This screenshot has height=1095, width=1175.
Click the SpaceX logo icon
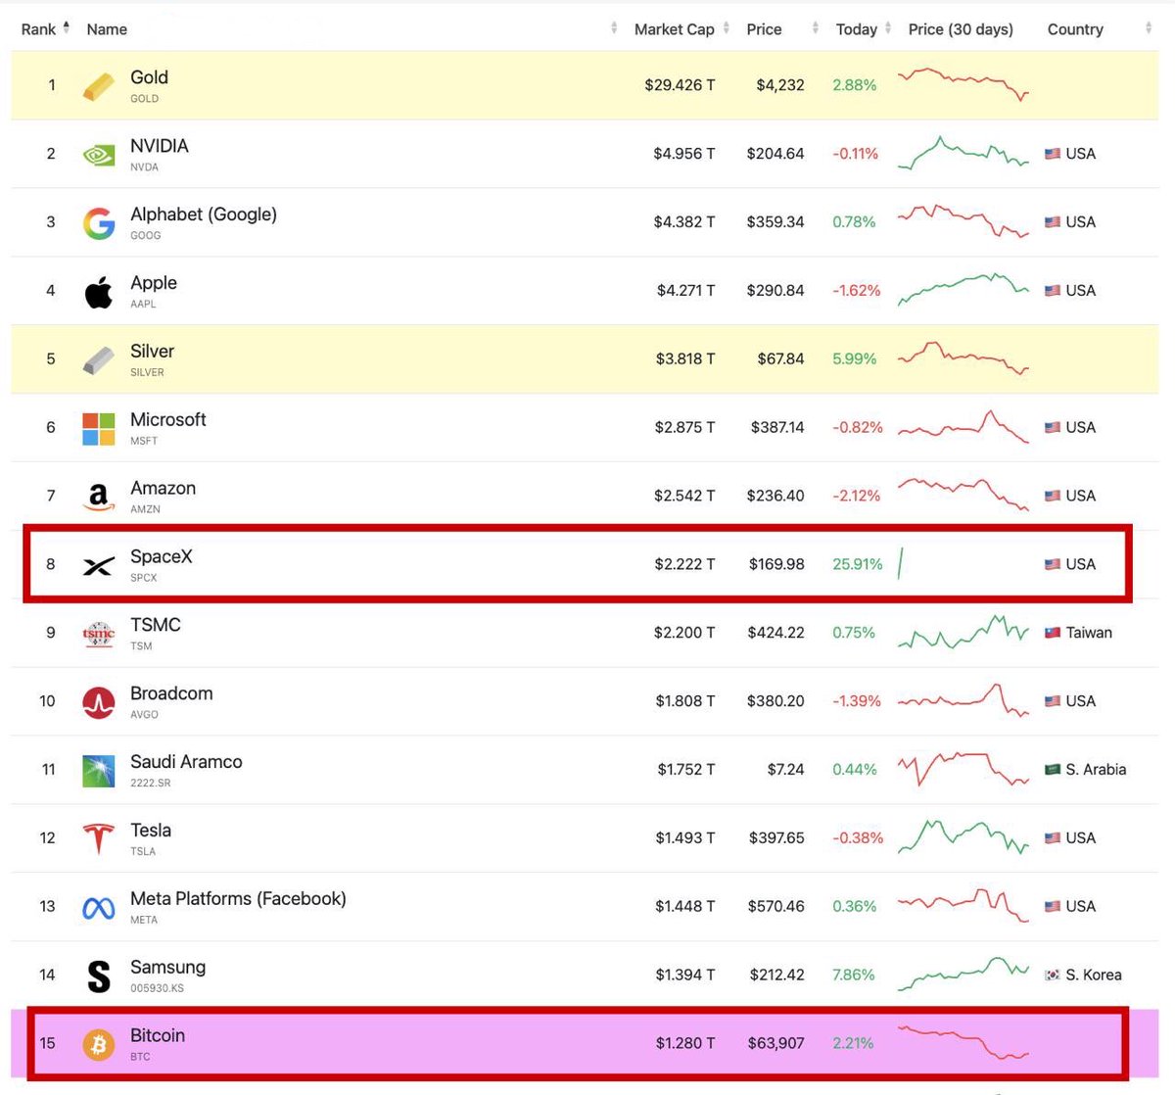[98, 566]
